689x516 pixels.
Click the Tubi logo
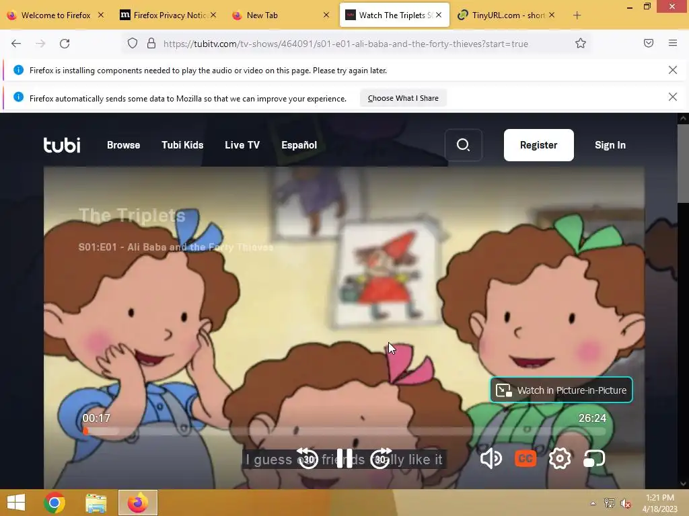click(x=61, y=145)
